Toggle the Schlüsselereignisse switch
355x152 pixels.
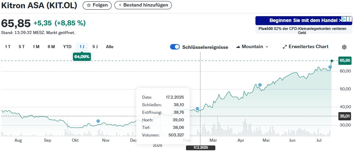pyautogui.click(x=175, y=47)
